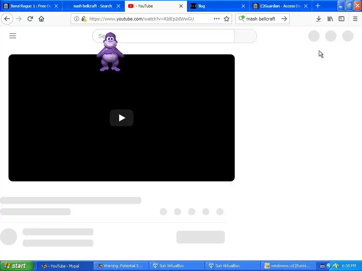This screenshot has height=271, width=362.
Task: Open the browser hamburger menu
Action: [x=355, y=19]
